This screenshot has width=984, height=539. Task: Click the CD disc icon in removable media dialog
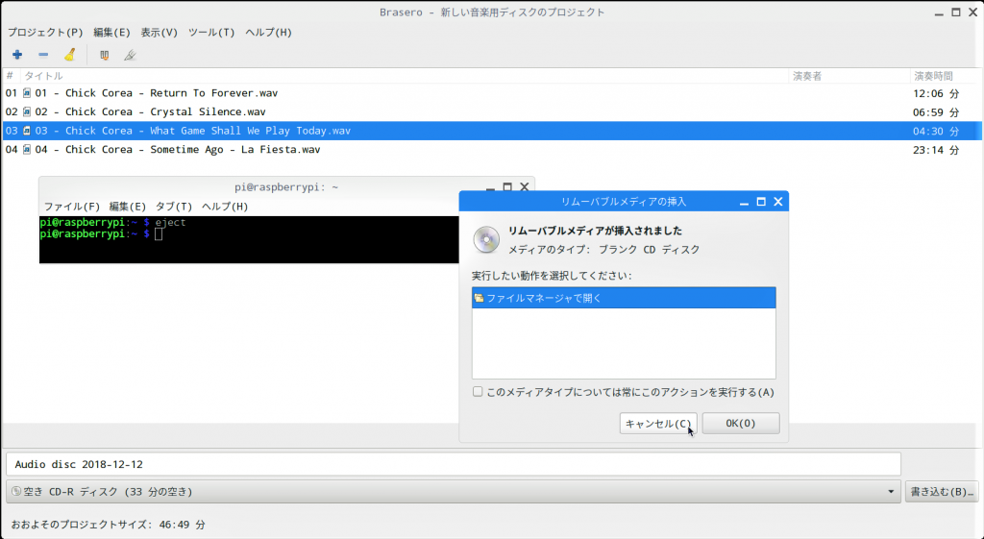(x=486, y=239)
